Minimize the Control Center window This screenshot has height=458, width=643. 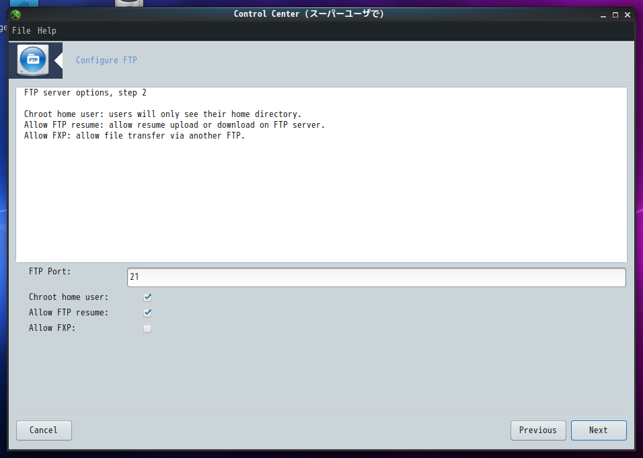point(603,15)
